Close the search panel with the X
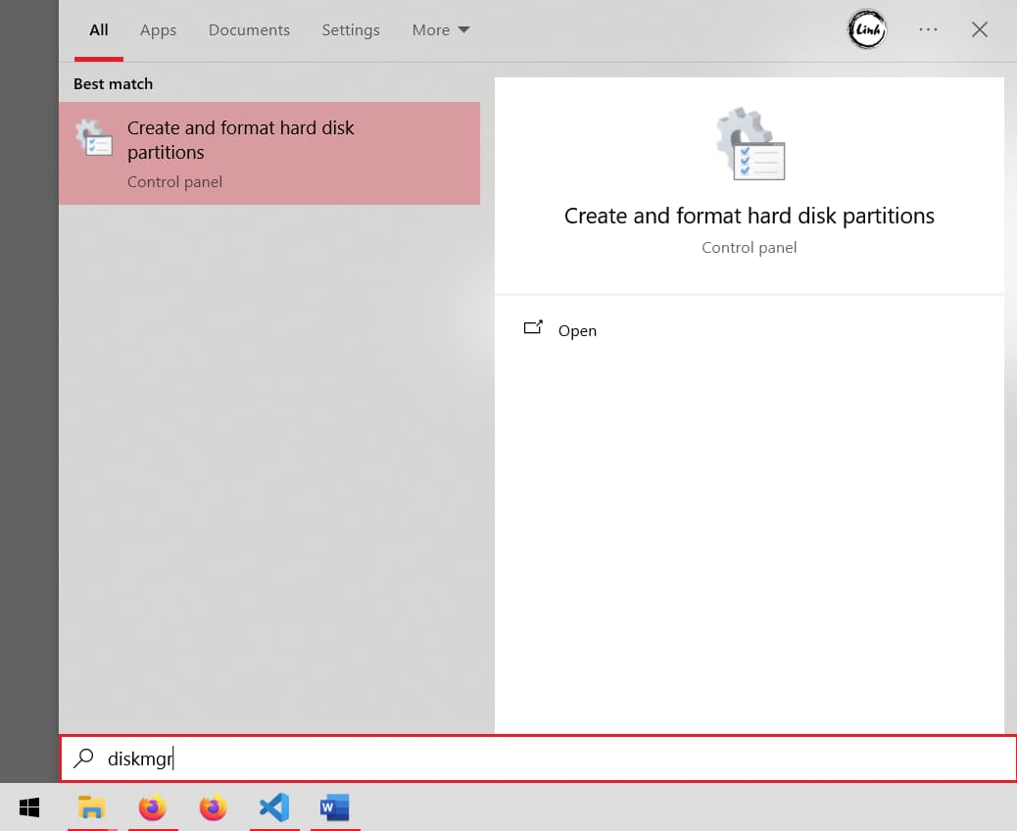 [980, 29]
